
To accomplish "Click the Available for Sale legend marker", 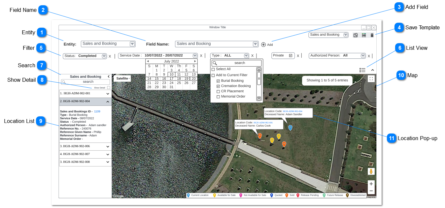I will tap(214, 195).
